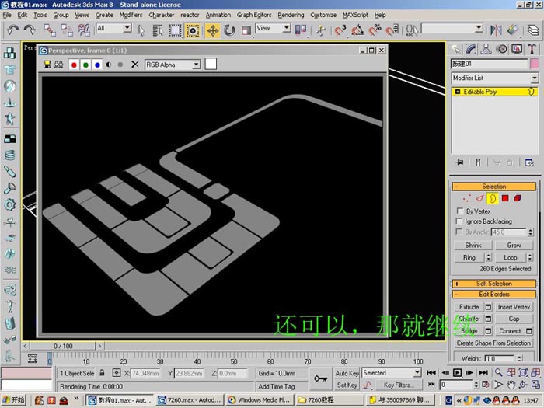
Task: Select Edge sub-object level
Action: 479,198
